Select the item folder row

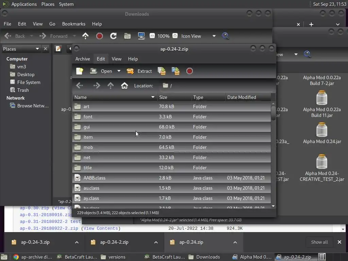pyautogui.click(x=171, y=137)
